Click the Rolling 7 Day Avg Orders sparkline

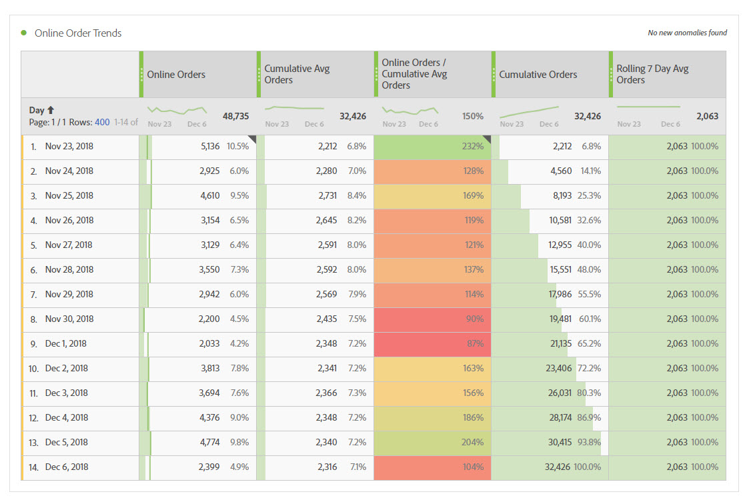(x=648, y=107)
